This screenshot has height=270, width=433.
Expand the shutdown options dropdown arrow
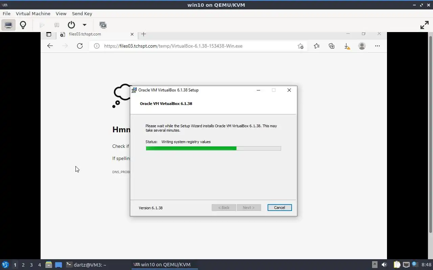point(85,25)
